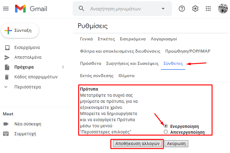Click the search magnifier icon
Viewport: 230px width, 153px height.
(81, 9)
